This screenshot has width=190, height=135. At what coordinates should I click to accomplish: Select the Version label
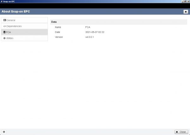[x=59, y=37]
